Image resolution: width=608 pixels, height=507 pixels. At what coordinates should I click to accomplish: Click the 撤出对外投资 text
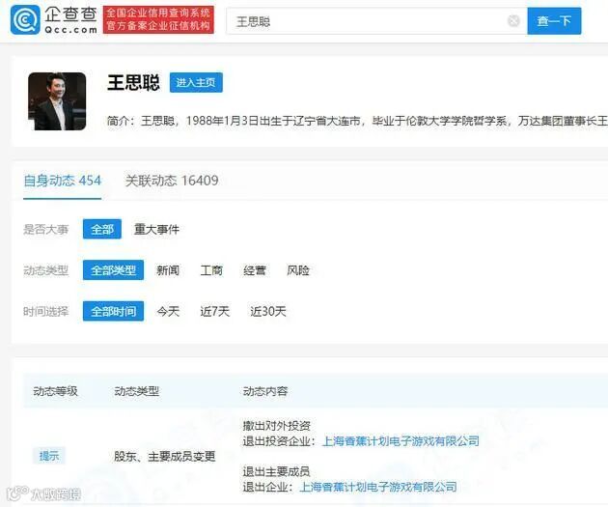coord(276,426)
